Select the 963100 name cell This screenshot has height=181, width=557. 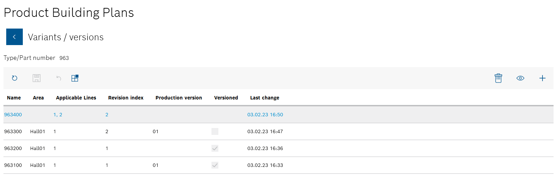[13, 165]
